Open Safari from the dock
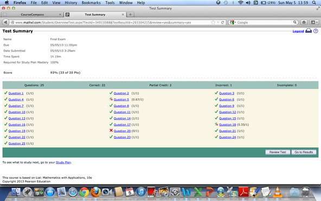 coord(73,192)
